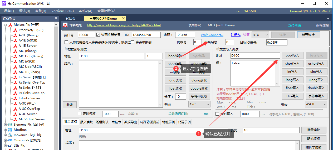This screenshot has height=150, width=333.
Task: Expand the Omron Plc[欧姆龙] node
Action: (x=6, y=140)
